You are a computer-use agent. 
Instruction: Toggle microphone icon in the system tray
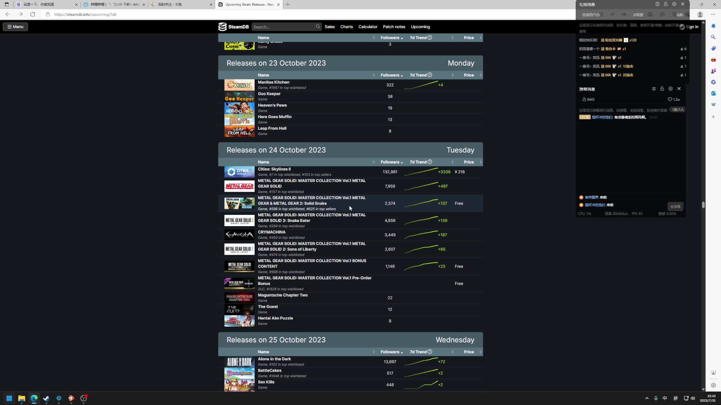(x=656, y=398)
